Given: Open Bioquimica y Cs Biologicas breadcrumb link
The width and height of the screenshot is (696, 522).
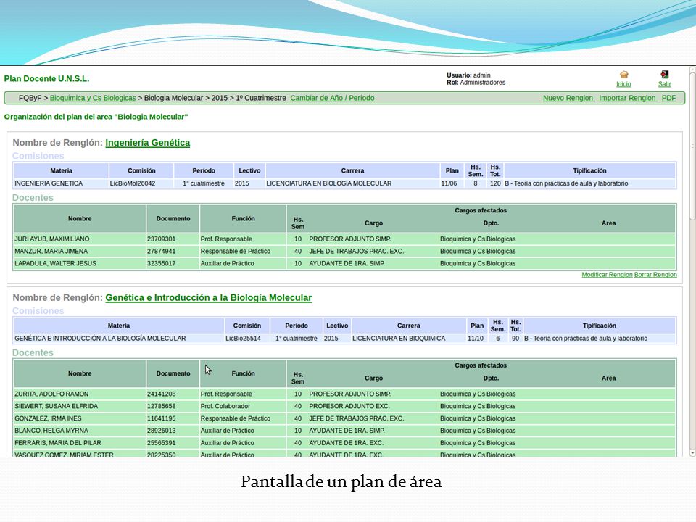Looking at the screenshot, I should pyautogui.click(x=93, y=98).
